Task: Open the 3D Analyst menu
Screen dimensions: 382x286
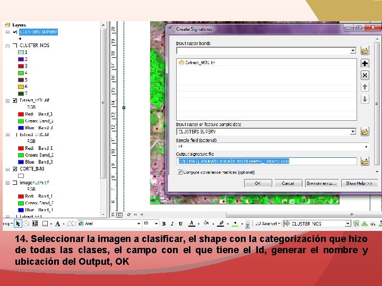Action: click(267, 224)
